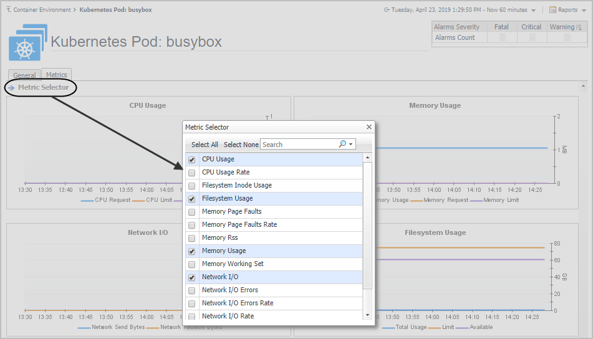Check the Filesystem Inode Usage checkbox
593x339 pixels.
pyautogui.click(x=191, y=186)
